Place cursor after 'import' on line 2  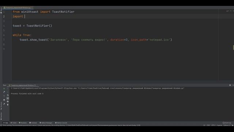(x=24, y=16)
